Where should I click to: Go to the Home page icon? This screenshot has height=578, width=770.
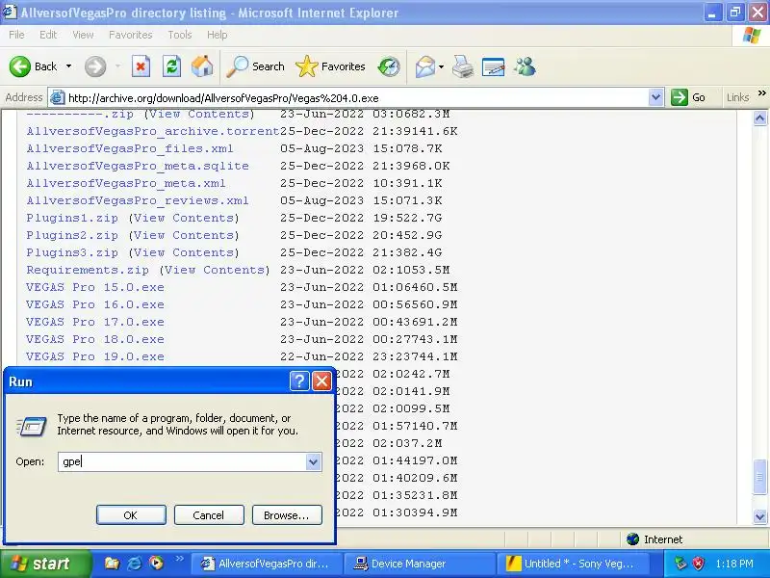coord(202,66)
